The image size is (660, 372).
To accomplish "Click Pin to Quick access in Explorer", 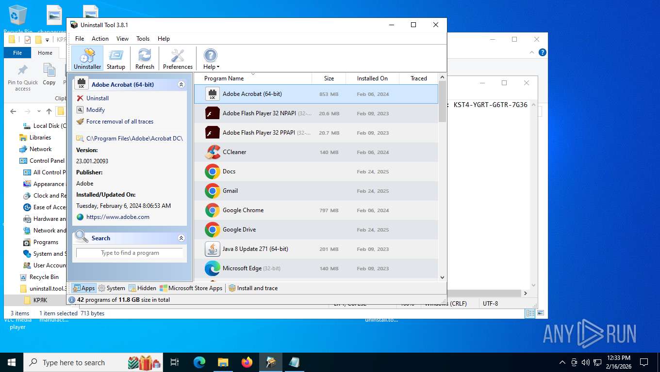I will click(x=23, y=77).
